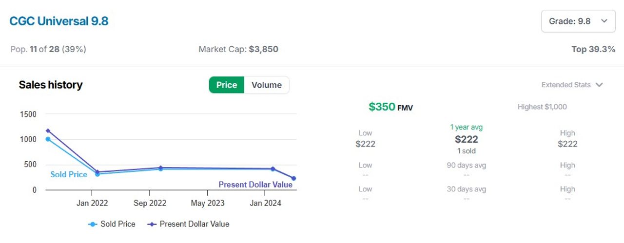Click the Jan 2024 data point on chart
Screen dimensions: 624x243
(x=273, y=169)
